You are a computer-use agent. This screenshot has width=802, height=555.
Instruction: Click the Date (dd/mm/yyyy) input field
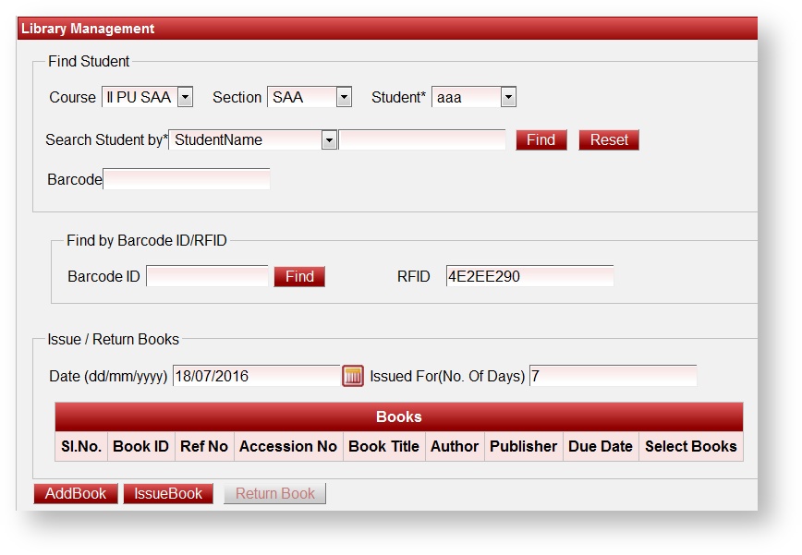(x=256, y=376)
